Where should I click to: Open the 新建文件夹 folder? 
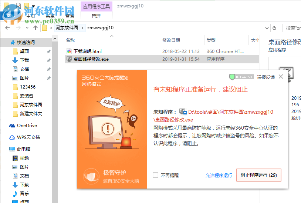pyautogui.click(x=31, y=113)
